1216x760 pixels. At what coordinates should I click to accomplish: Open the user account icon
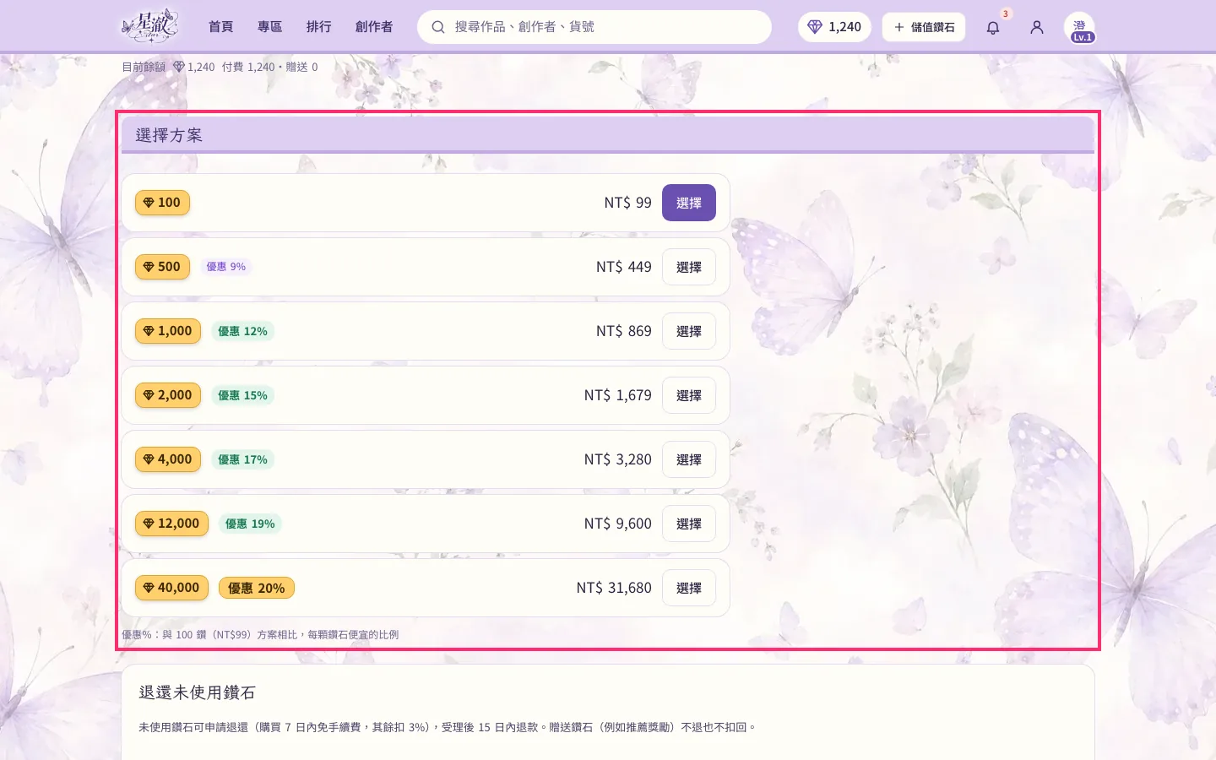[x=1037, y=27]
